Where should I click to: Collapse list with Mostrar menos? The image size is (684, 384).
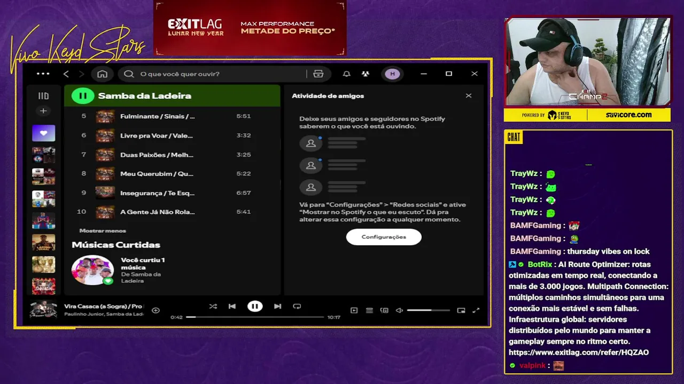tap(103, 231)
